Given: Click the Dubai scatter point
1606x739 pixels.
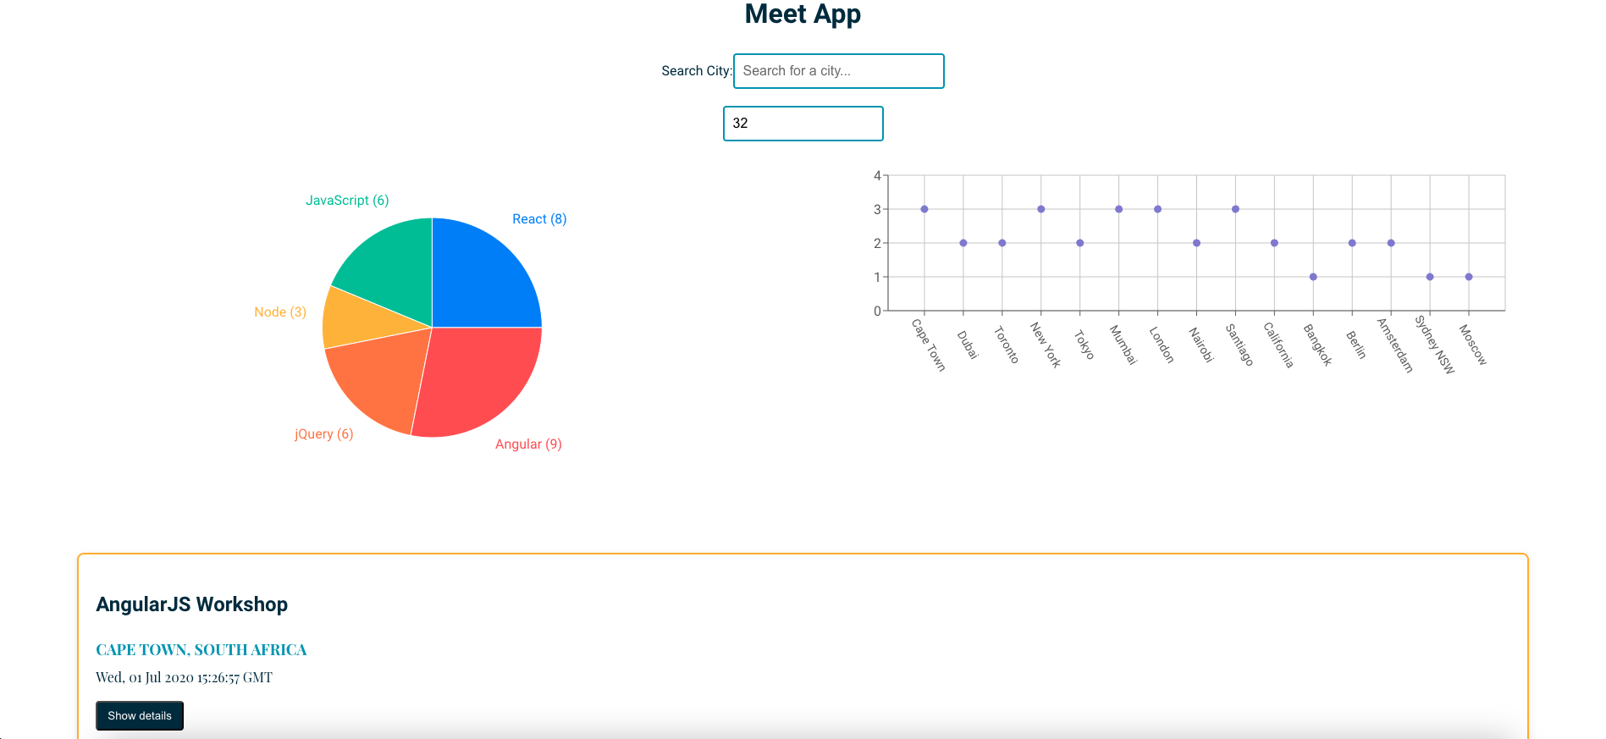Looking at the screenshot, I should [963, 243].
